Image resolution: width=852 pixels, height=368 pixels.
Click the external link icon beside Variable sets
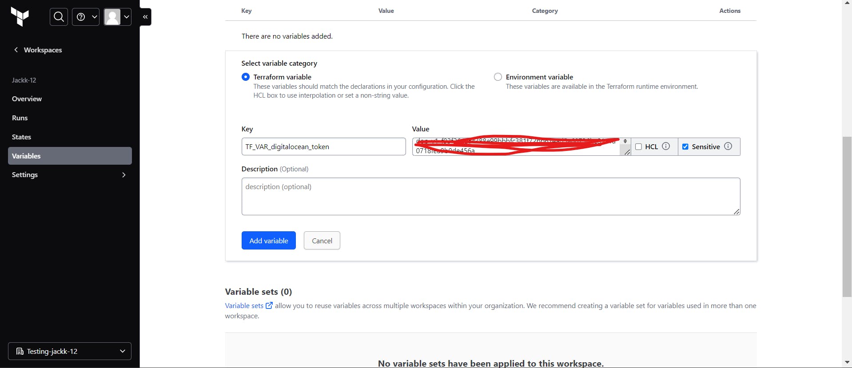(269, 305)
